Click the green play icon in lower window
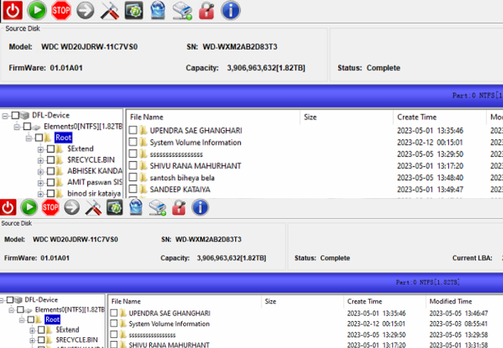 tap(29, 207)
